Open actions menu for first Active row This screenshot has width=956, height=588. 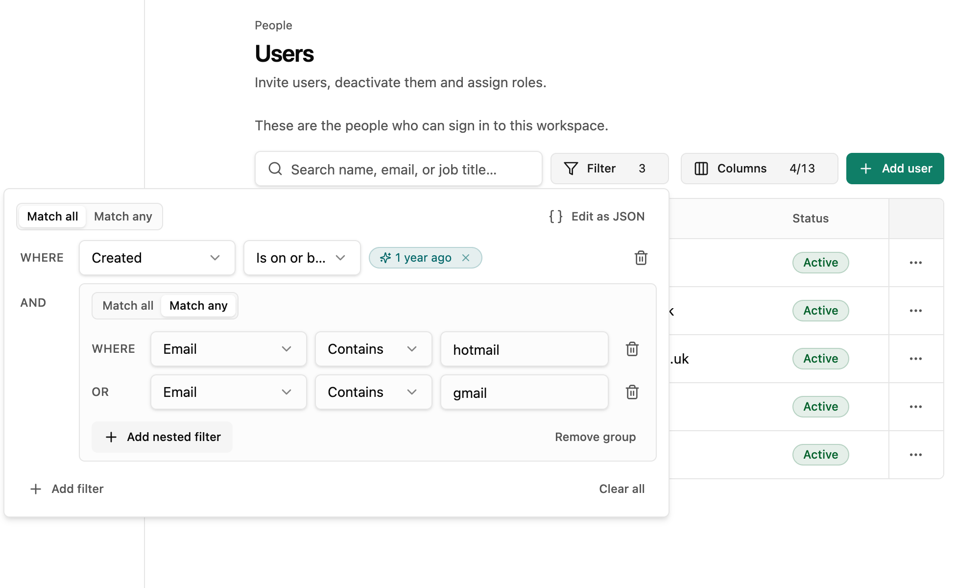tap(916, 263)
